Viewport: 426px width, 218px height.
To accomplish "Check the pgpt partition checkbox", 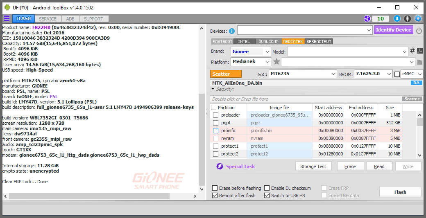I will tap(216, 123).
